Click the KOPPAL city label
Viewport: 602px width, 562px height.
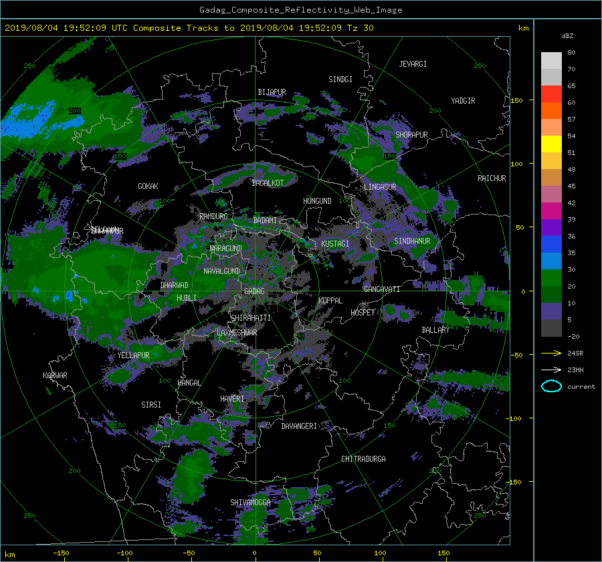[330, 301]
